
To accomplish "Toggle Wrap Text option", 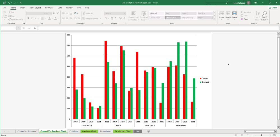I will pyautogui.click(x=88, y=13).
